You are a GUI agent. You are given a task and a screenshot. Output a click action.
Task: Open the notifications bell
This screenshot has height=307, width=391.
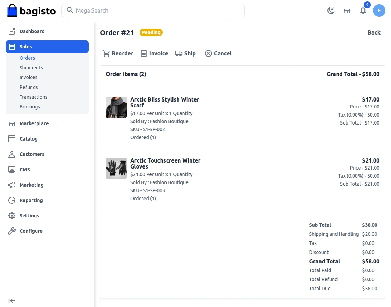click(x=363, y=10)
